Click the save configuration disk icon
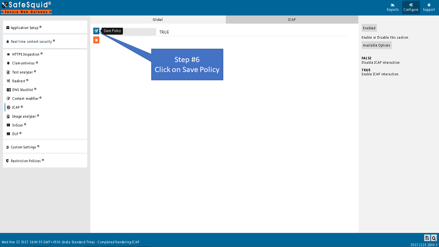This screenshot has height=247, width=439. (427, 238)
